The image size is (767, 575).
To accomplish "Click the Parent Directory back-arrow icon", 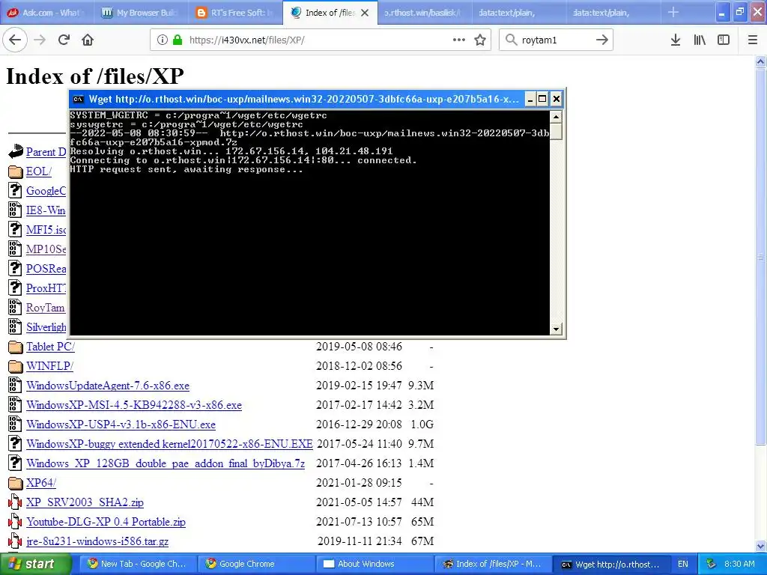I will click(16, 151).
